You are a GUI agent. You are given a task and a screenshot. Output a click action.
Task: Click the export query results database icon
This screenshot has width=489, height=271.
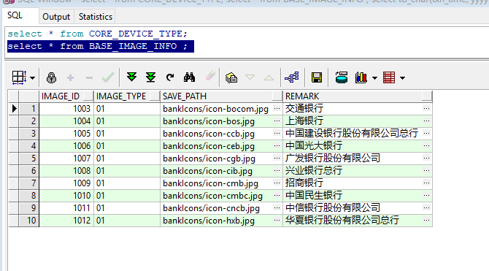pos(342,77)
